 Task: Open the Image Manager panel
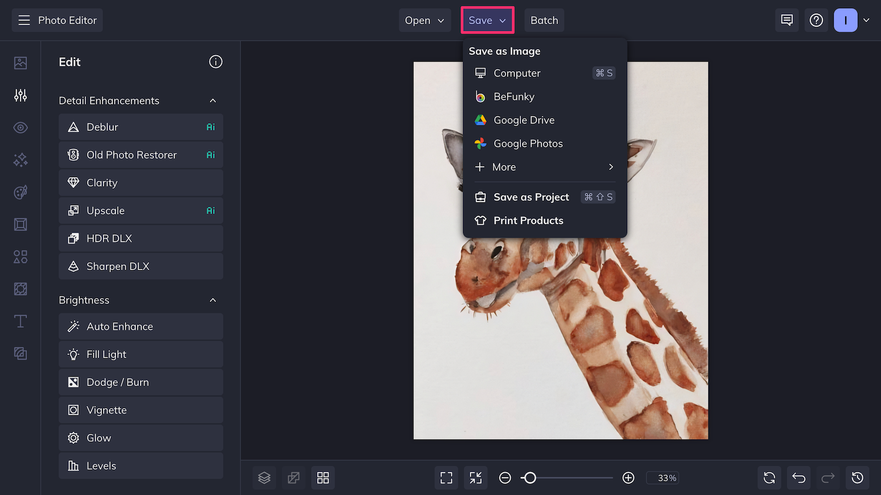[20, 63]
